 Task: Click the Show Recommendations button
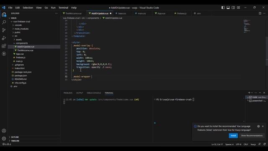tap(252, 135)
